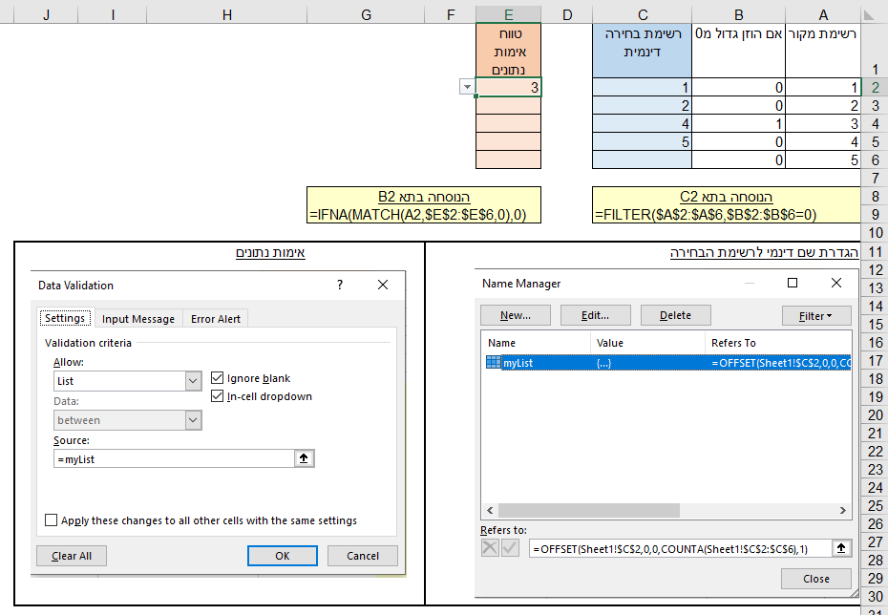Click the myList name table icon

click(494, 363)
